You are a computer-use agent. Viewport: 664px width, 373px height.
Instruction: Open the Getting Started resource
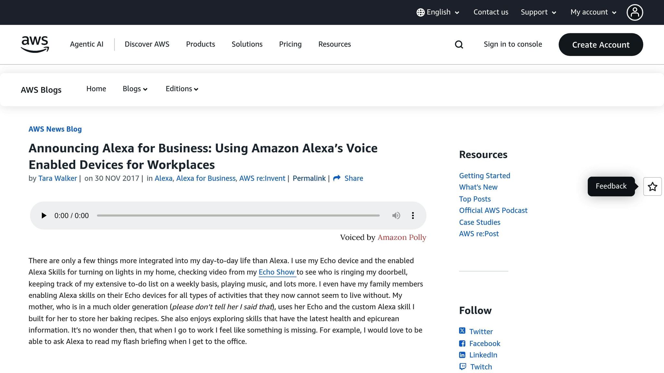[484, 176]
